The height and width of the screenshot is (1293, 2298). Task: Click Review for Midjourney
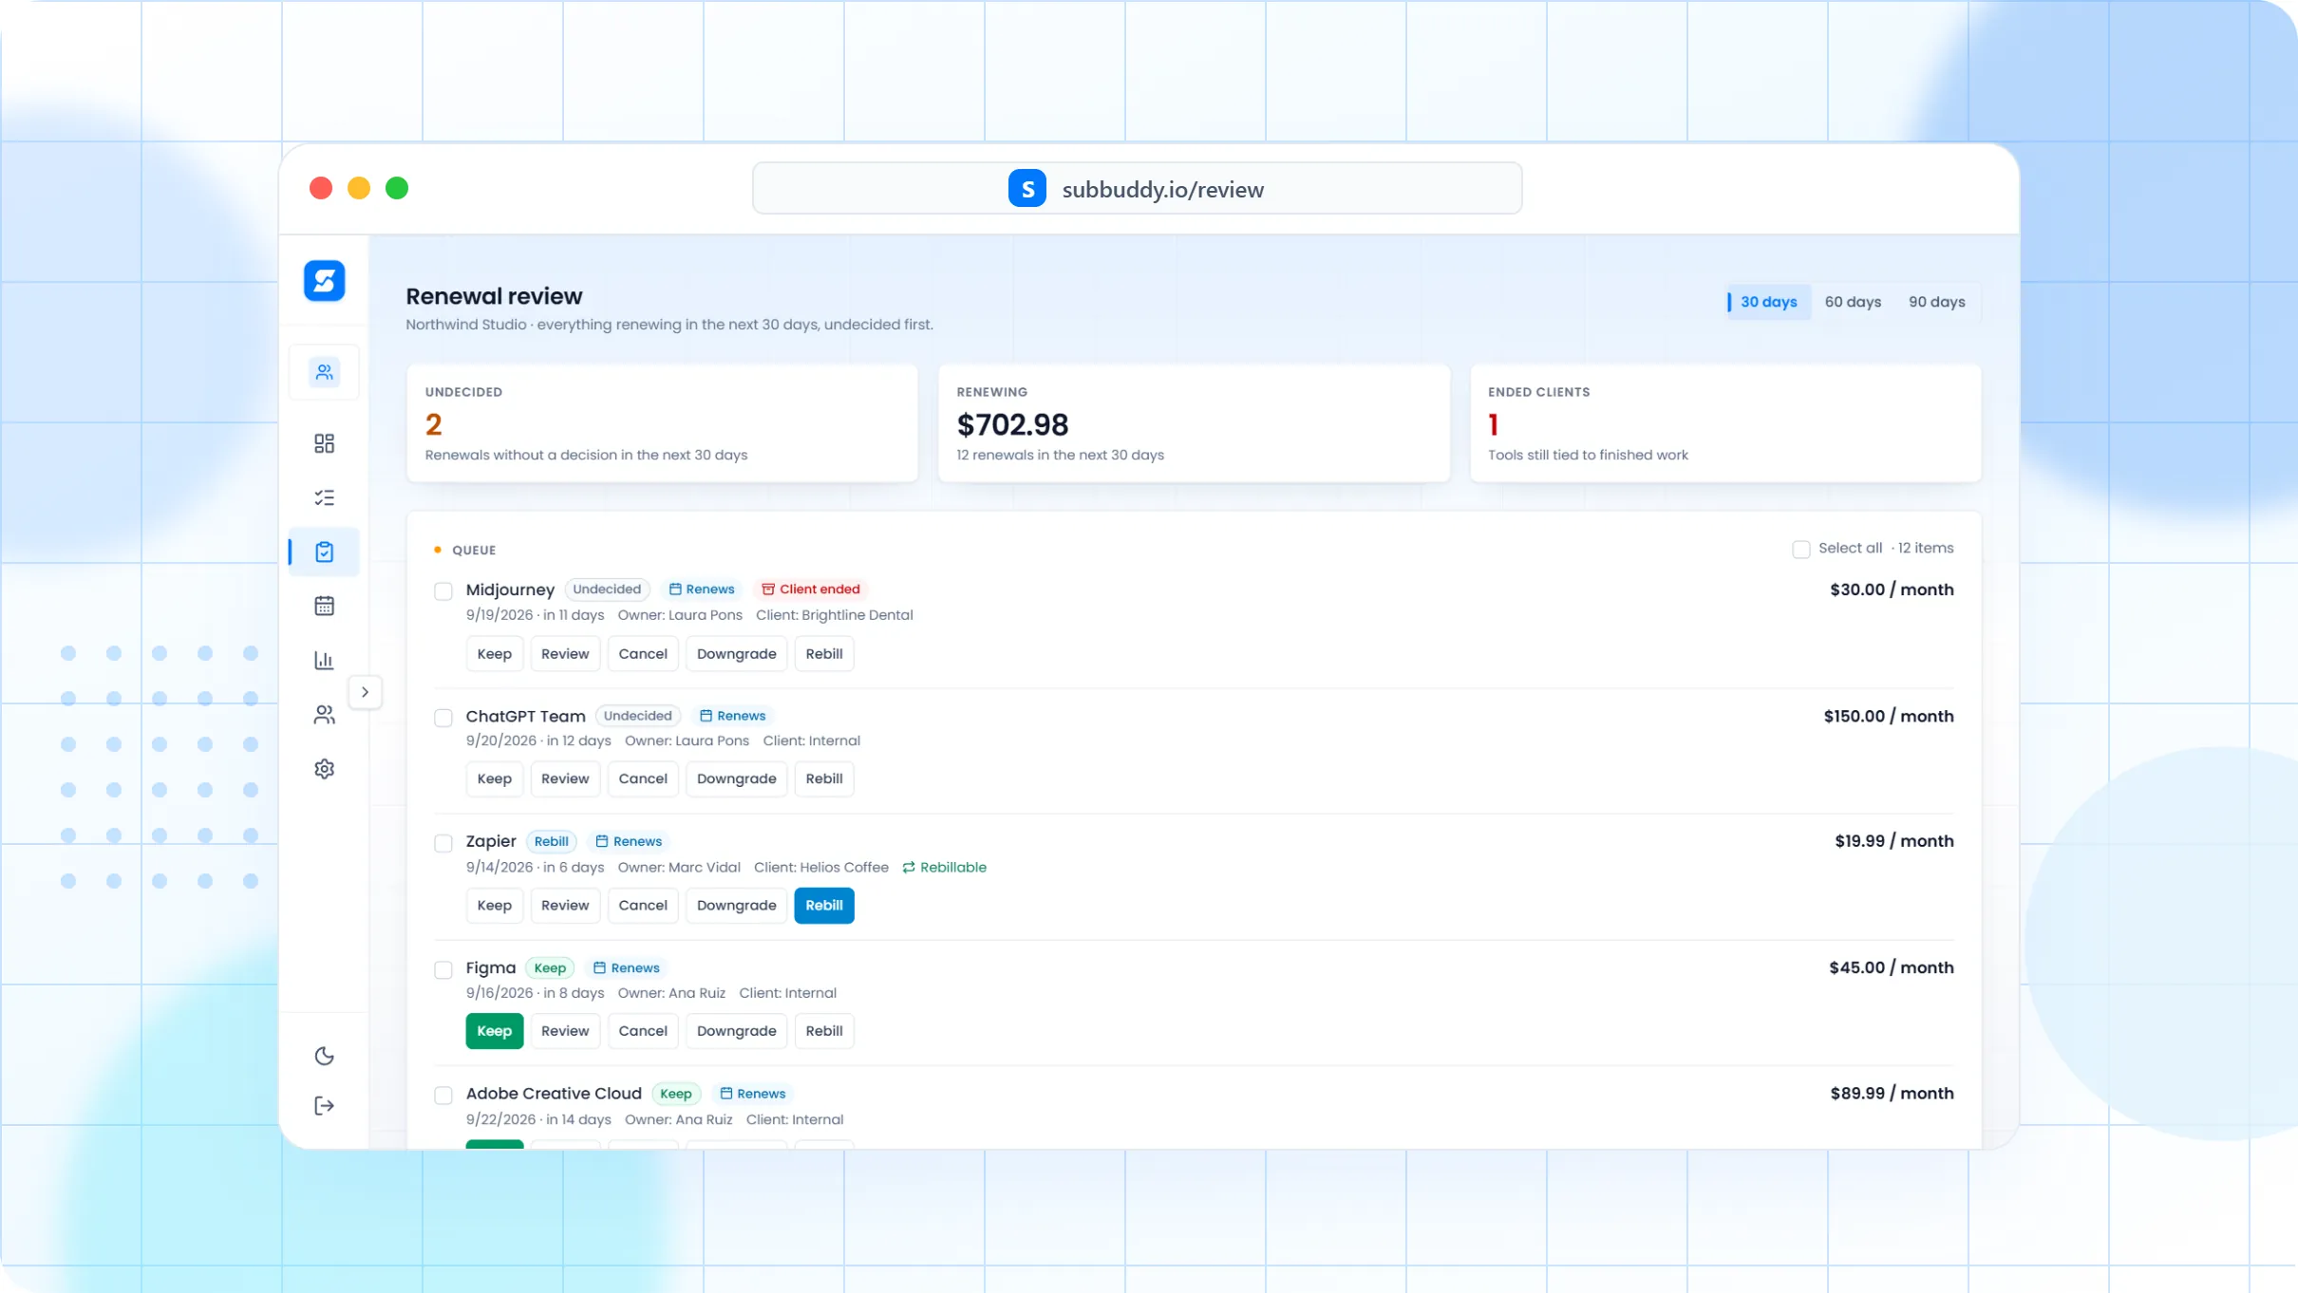[565, 654]
